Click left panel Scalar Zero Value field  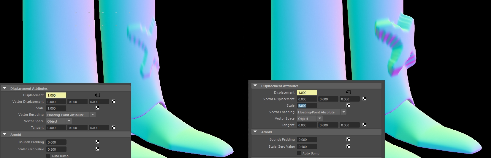56,149
